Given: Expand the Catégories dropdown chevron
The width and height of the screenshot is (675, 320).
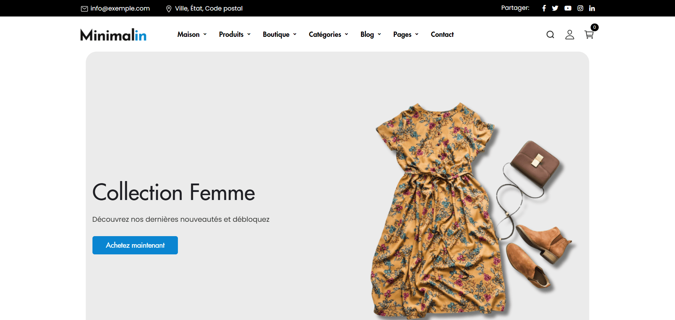Looking at the screenshot, I should click(347, 34).
